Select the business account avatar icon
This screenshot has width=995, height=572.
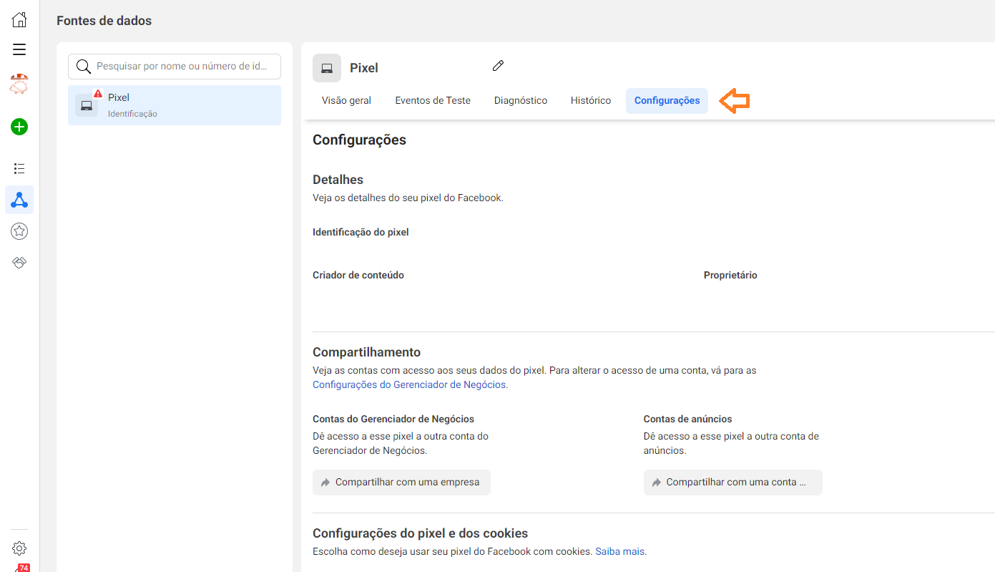(19, 84)
